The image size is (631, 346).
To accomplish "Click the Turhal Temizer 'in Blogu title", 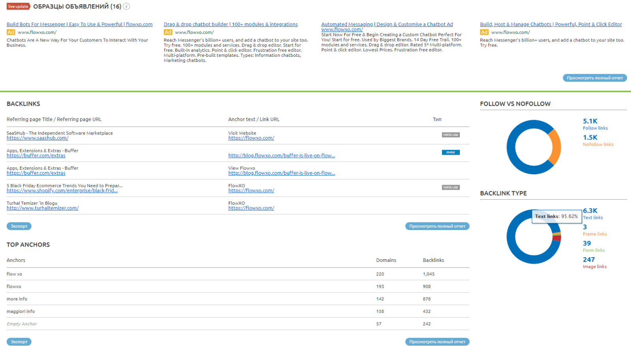I will point(32,203).
